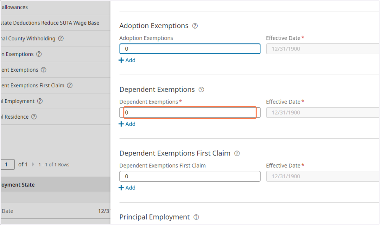Screen dimensions: 380x225
Task: Select the sidebar Employment row
Action: pyautogui.click(x=55, y=101)
